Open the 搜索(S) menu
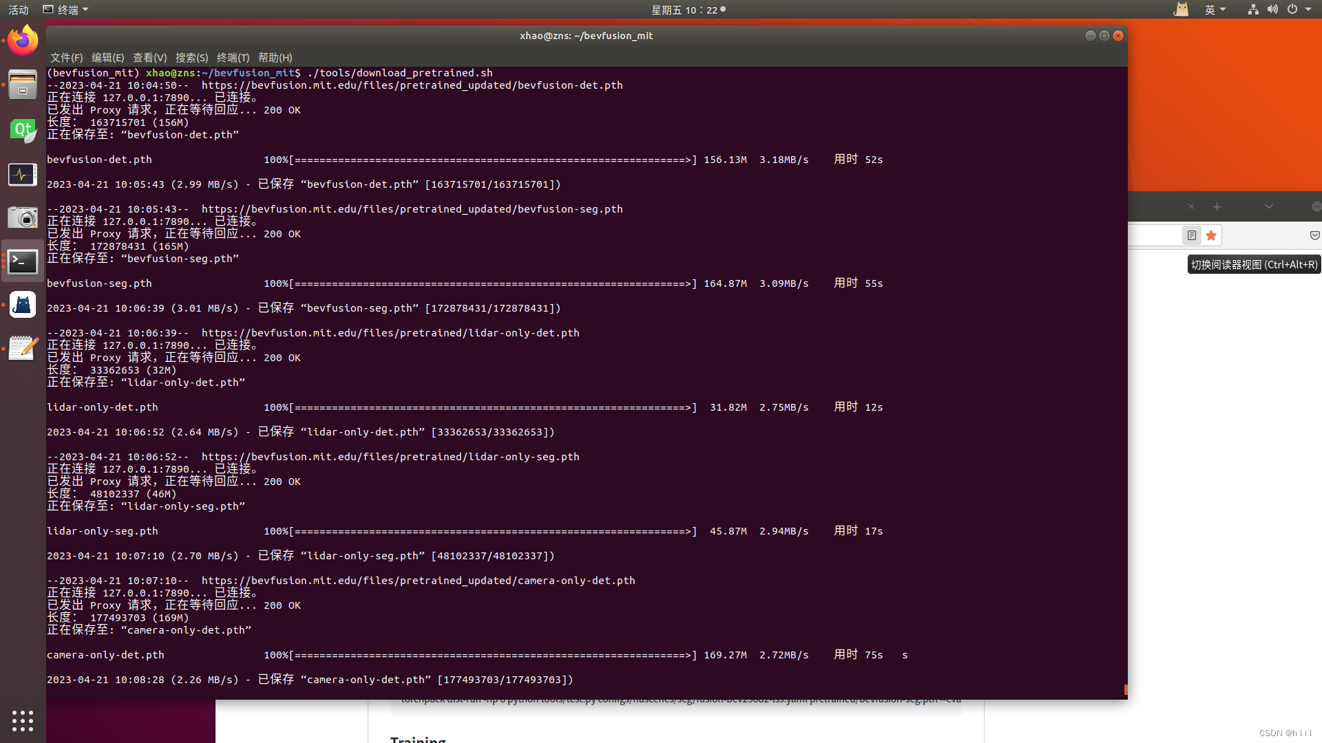1322x743 pixels. 191,58
